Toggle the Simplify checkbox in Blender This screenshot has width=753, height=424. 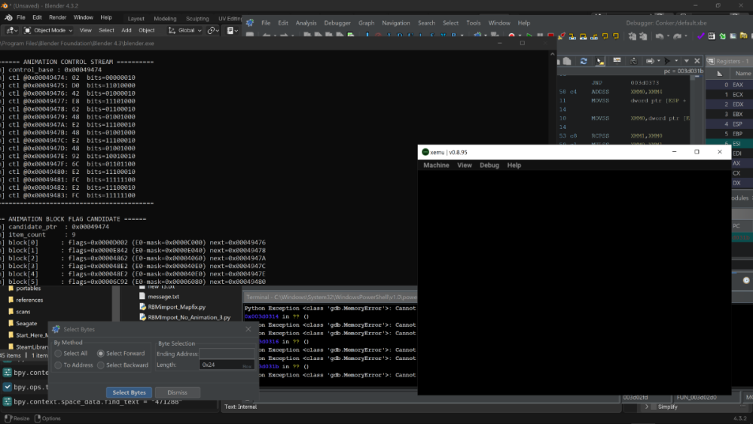pos(654,407)
